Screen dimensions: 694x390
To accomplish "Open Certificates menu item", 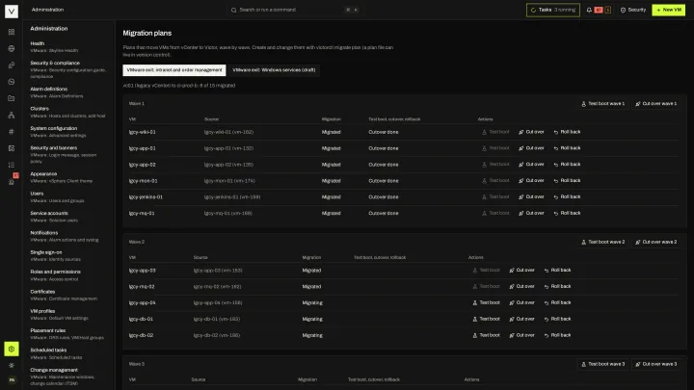I will click(x=68, y=295).
